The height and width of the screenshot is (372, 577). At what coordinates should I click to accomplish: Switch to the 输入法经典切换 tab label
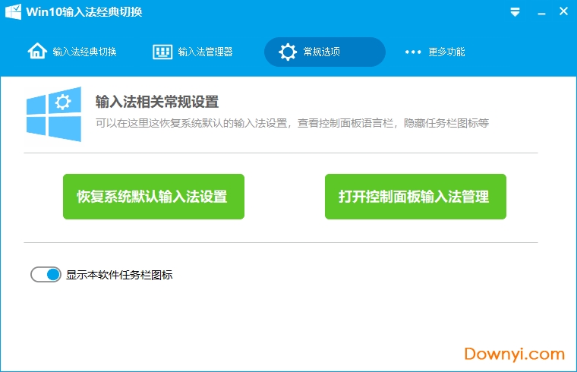[x=84, y=52]
